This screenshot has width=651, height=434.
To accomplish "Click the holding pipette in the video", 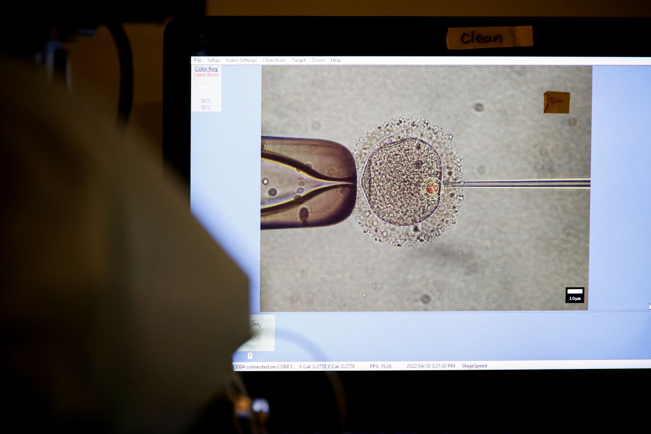I will pyautogui.click(x=308, y=183).
